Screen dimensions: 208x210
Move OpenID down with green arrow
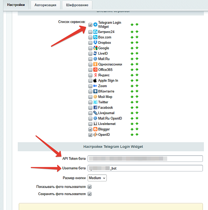(137, 134)
